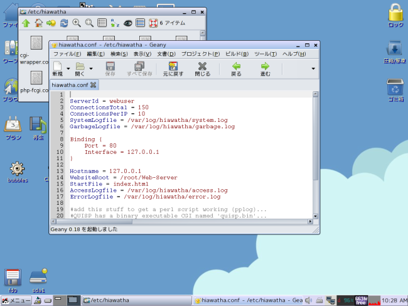The width and height of the screenshot is (408, 306).
Task: Expand the toolbar overflow arrow in Geany
Action: tap(313, 68)
